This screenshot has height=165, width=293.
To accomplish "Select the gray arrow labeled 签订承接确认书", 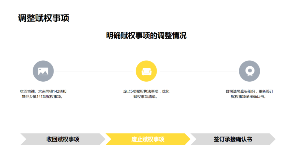I will (233, 139).
